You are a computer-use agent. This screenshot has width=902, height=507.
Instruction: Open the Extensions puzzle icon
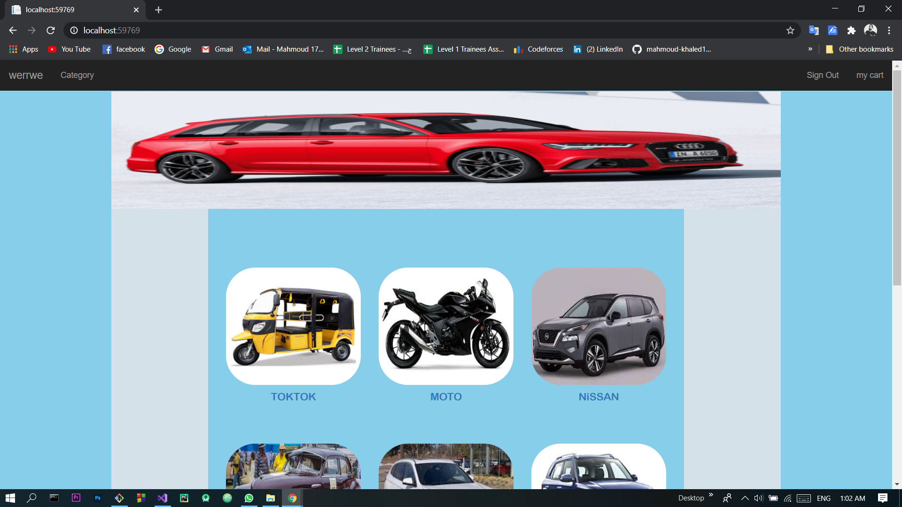pos(851,31)
